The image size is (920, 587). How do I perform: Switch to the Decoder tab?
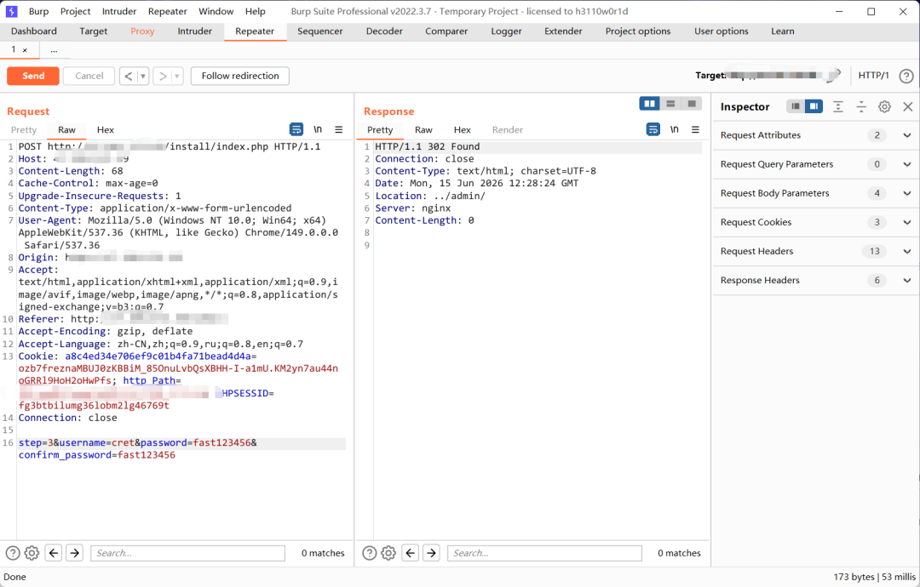[384, 31]
